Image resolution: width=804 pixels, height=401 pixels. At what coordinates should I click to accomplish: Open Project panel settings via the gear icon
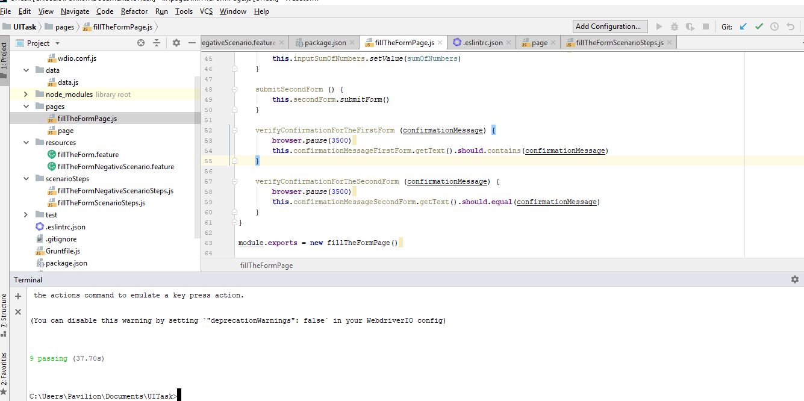176,43
